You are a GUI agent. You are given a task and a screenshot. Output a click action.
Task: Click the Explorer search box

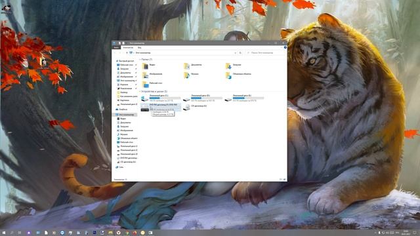[x=266, y=52]
